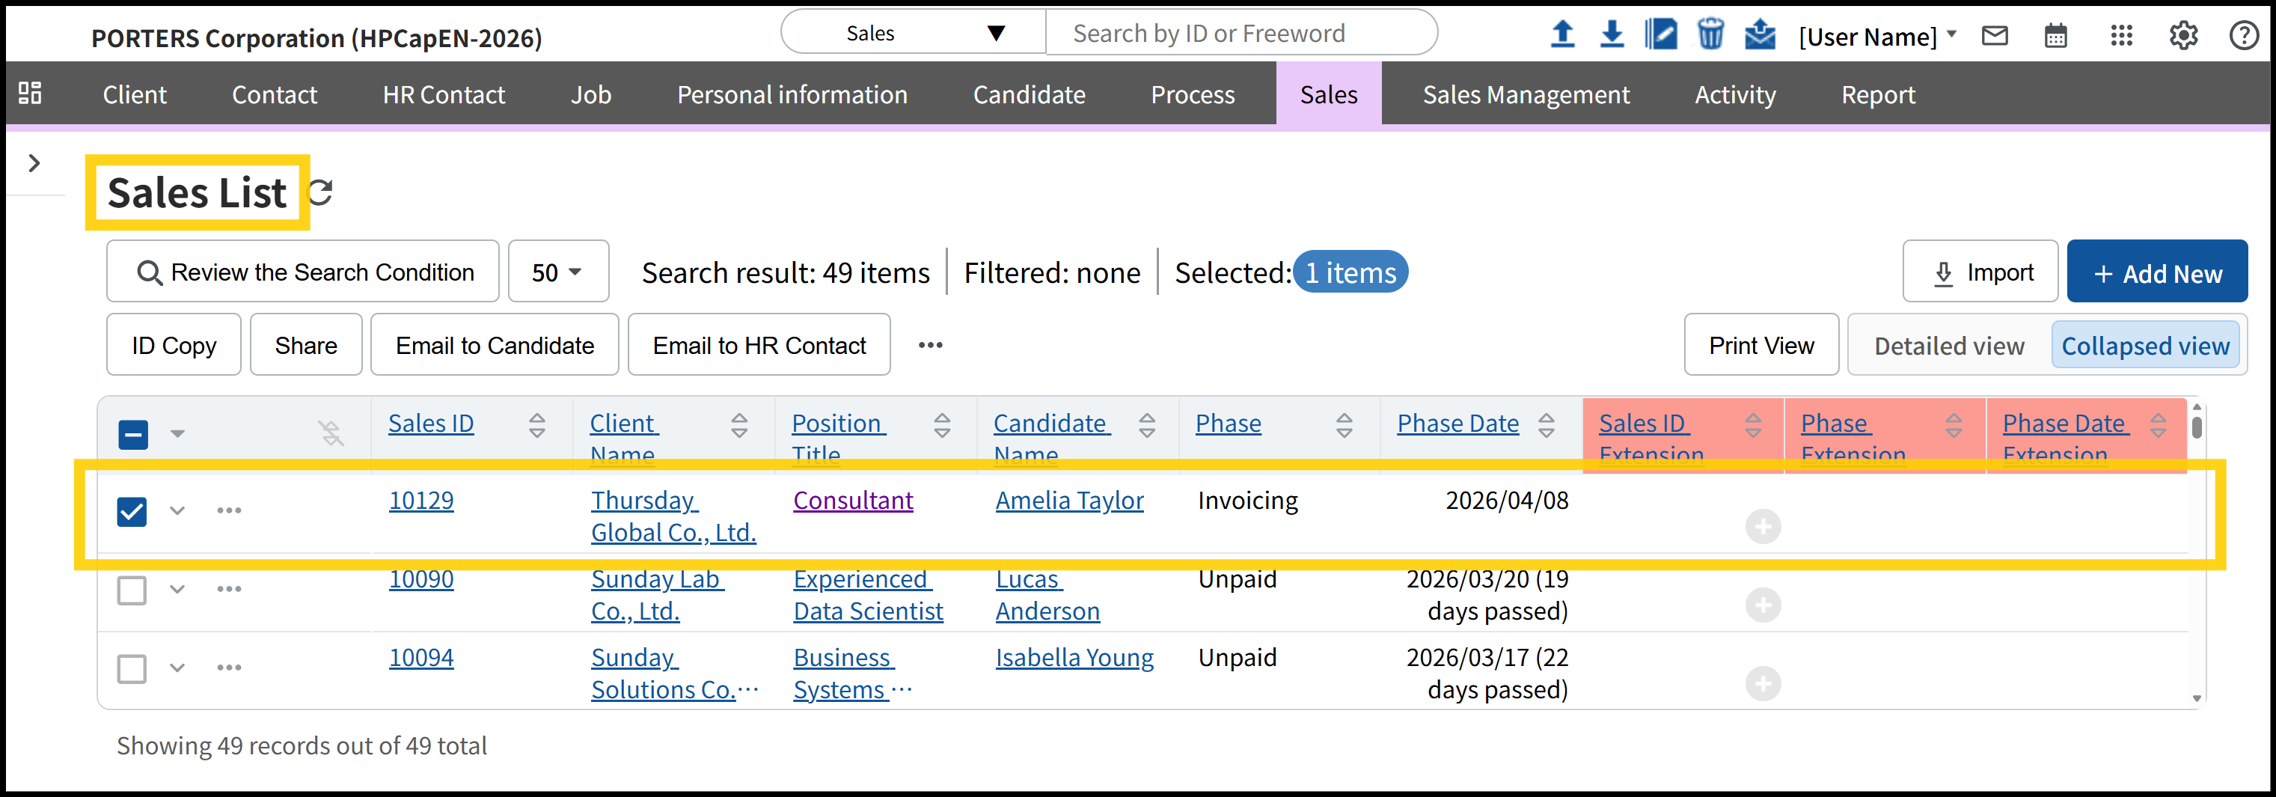This screenshot has width=2276, height=797.
Task: Open the Amelia Taylor candidate link
Action: click(1069, 501)
